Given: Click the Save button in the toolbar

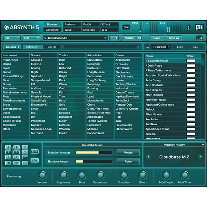Looking at the screenshot, I should pos(157,38).
